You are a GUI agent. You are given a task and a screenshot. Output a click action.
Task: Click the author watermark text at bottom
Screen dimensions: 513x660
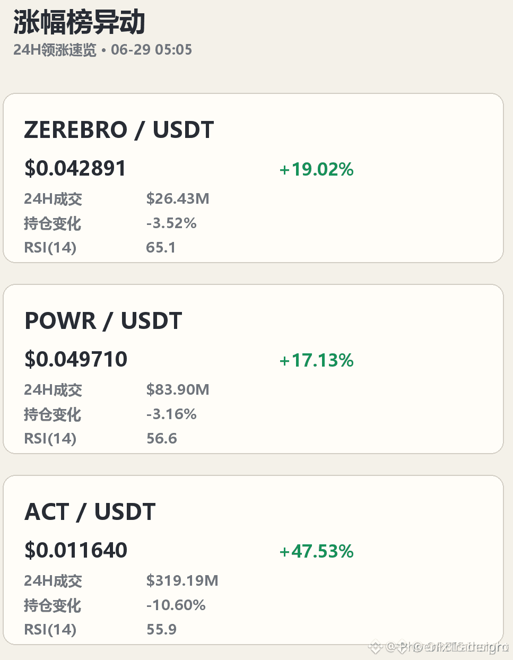447,647
